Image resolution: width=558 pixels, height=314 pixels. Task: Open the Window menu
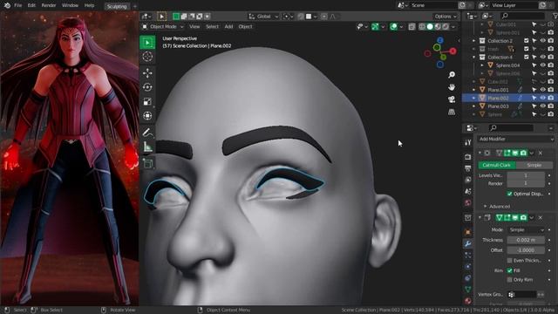[70, 5]
